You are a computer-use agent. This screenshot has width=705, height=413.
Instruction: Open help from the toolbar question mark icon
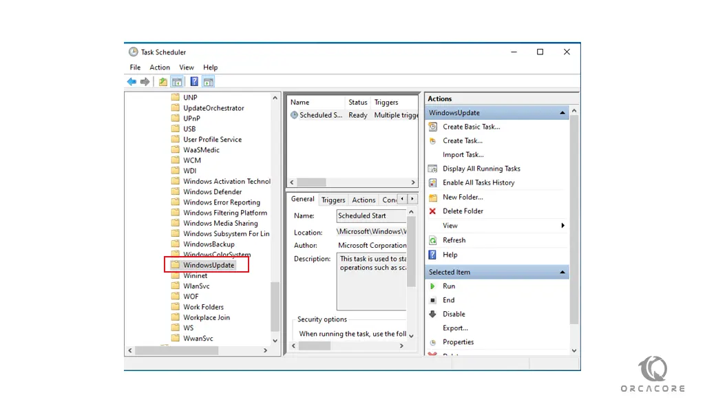click(194, 82)
